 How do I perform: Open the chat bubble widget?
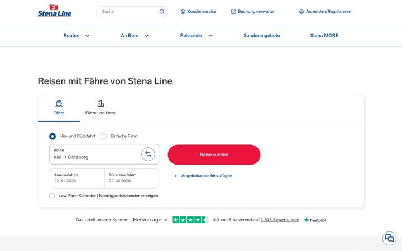click(389, 238)
